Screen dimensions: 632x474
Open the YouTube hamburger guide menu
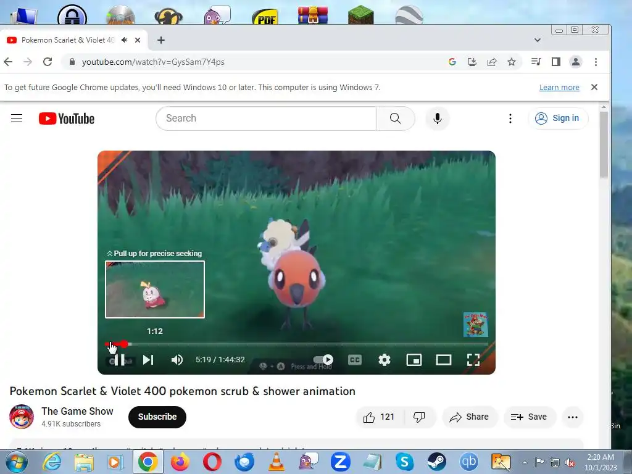[17, 118]
